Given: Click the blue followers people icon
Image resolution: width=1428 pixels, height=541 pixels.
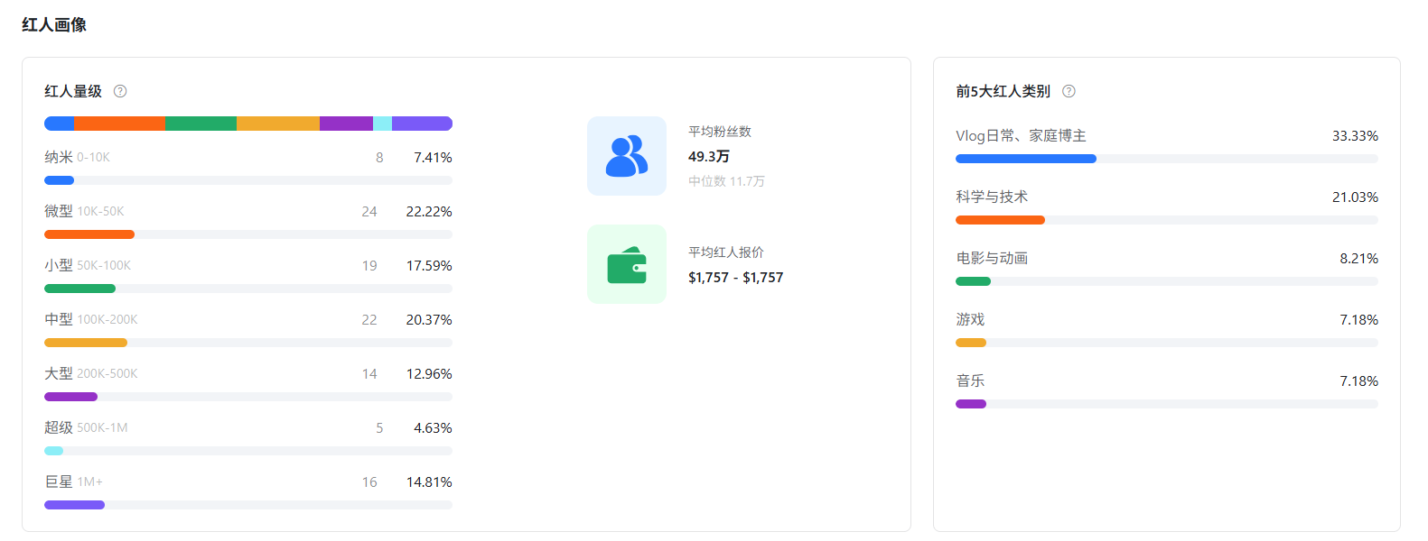Looking at the screenshot, I should point(627,156).
